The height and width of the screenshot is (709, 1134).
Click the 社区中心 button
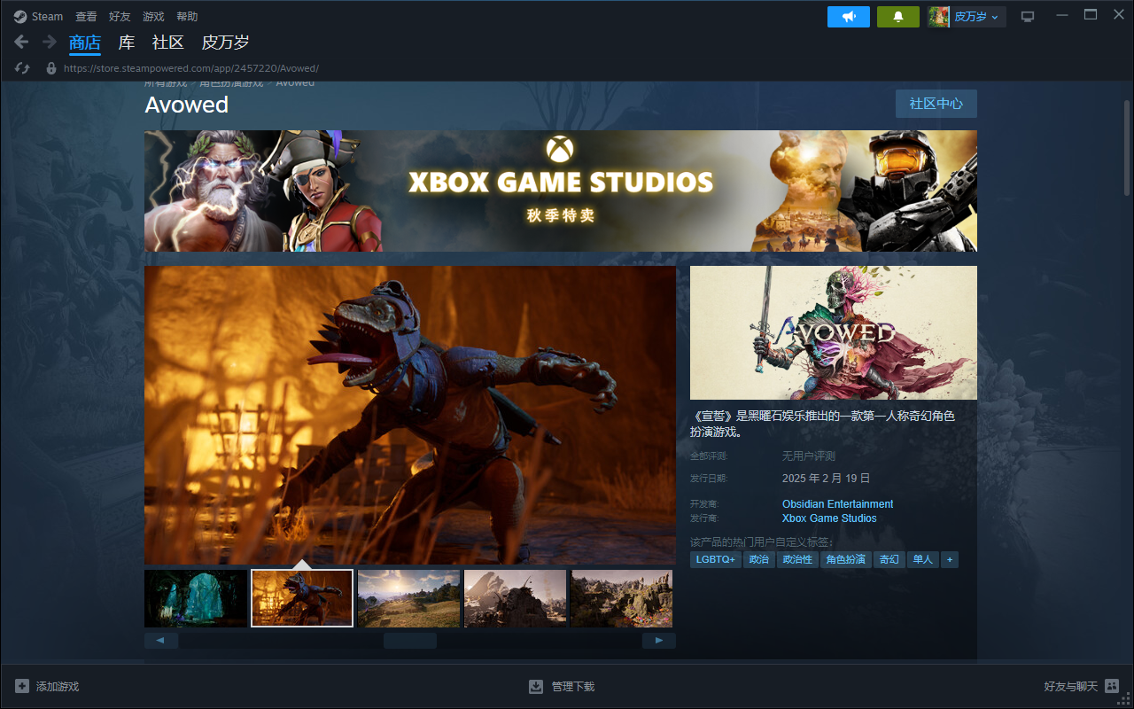[936, 104]
